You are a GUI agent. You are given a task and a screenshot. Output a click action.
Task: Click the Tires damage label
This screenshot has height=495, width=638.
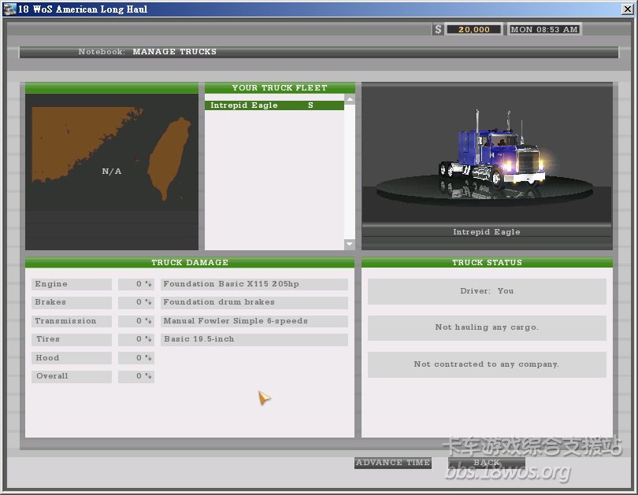pyautogui.click(x=71, y=339)
